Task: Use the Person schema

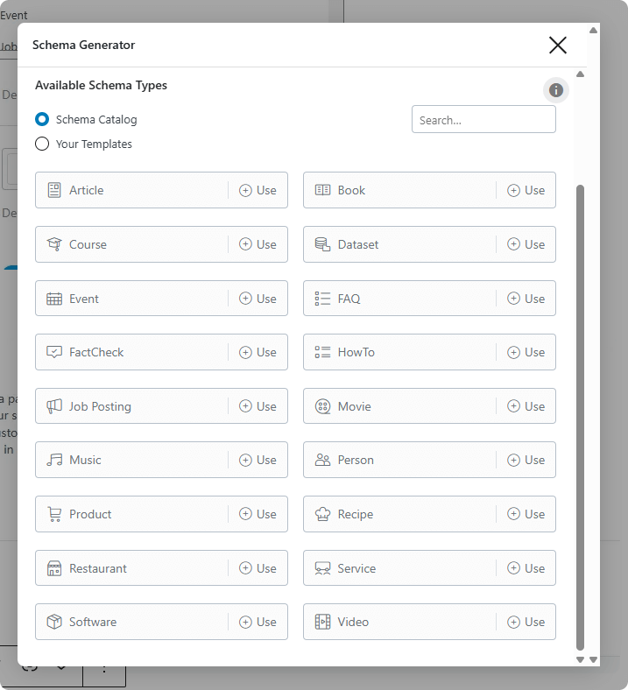Action: click(x=526, y=460)
